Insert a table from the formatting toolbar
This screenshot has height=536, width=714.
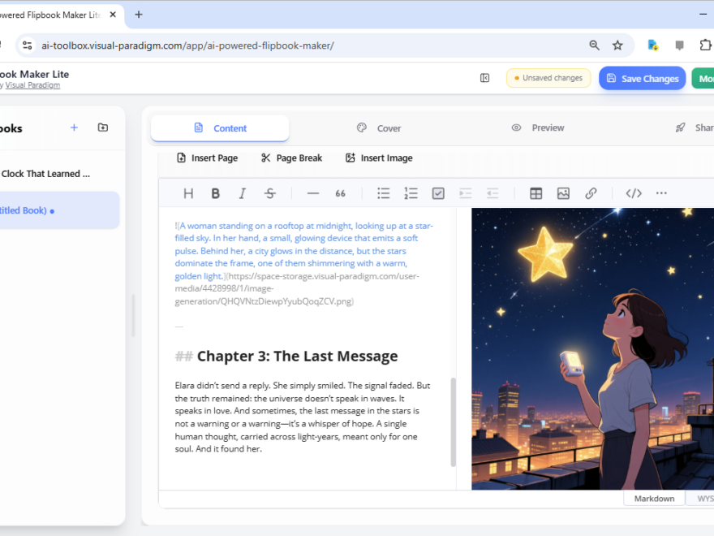(535, 192)
